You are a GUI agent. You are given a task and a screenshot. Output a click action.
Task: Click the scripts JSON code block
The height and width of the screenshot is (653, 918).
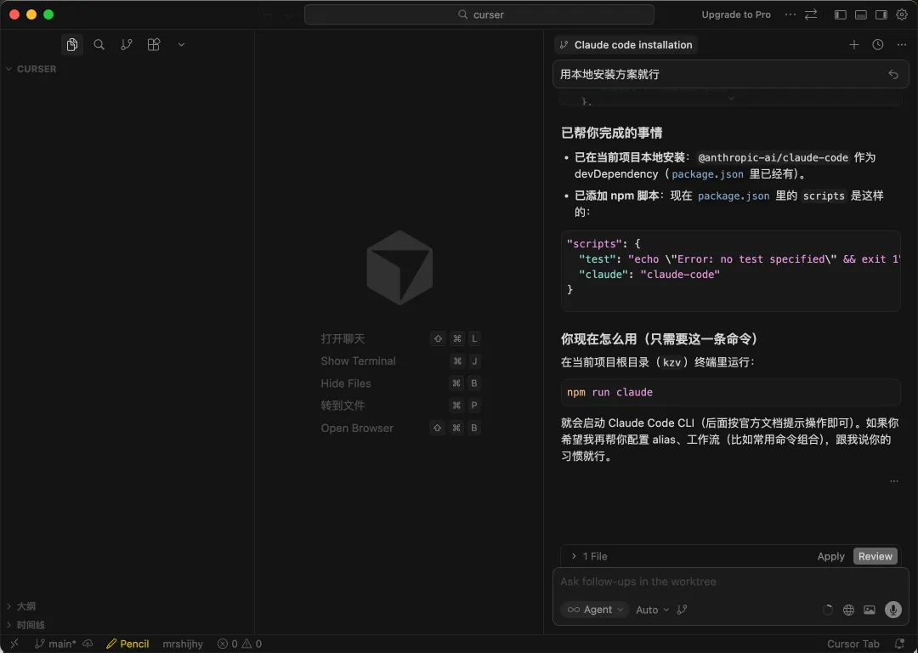pyautogui.click(x=730, y=270)
